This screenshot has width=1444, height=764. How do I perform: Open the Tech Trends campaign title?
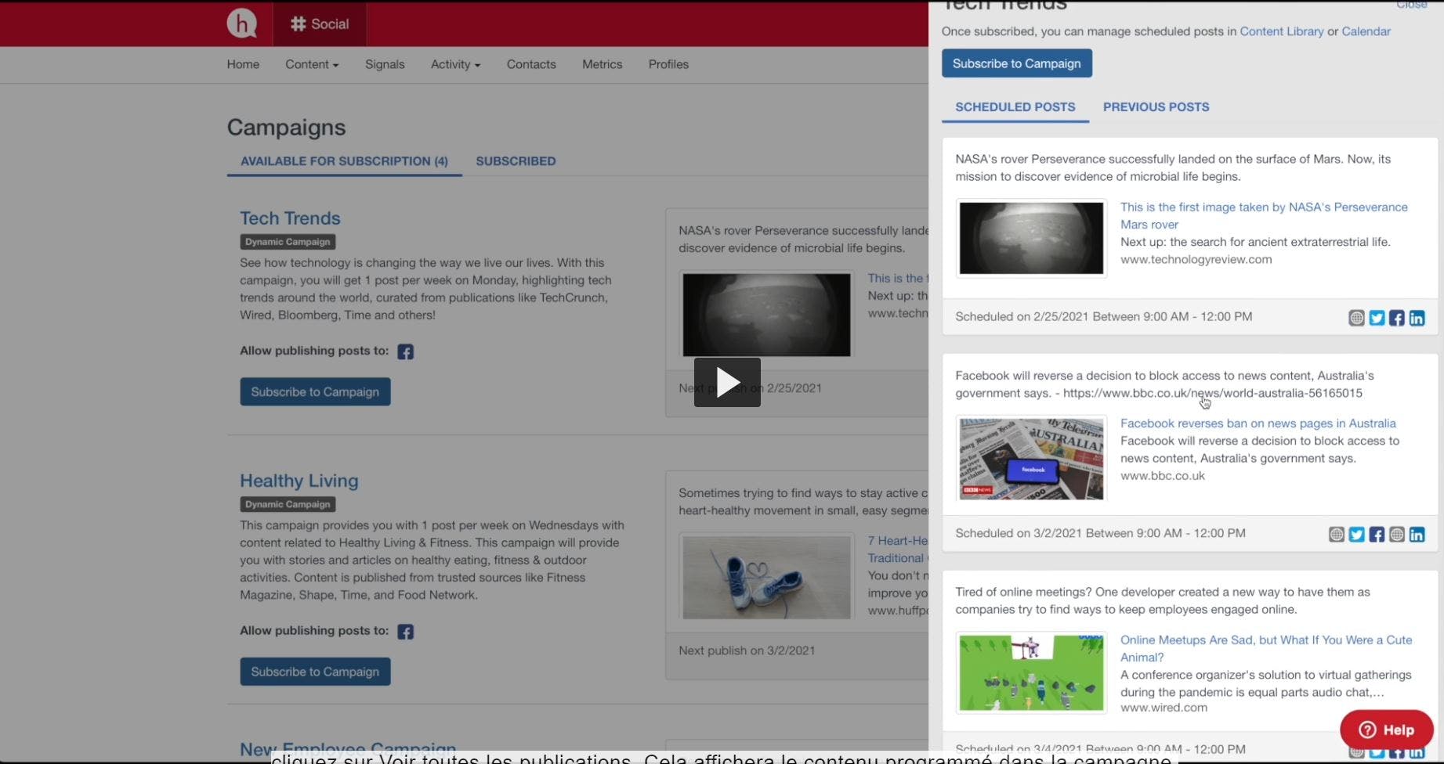pos(290,218)
